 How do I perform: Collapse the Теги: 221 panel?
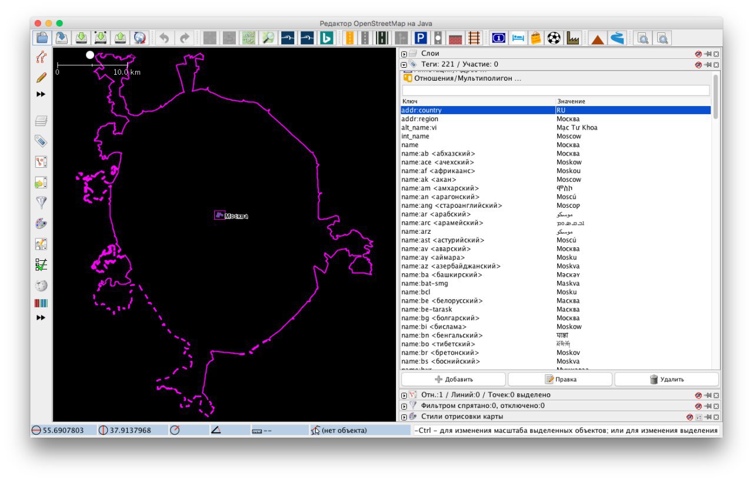coord(404,64)
